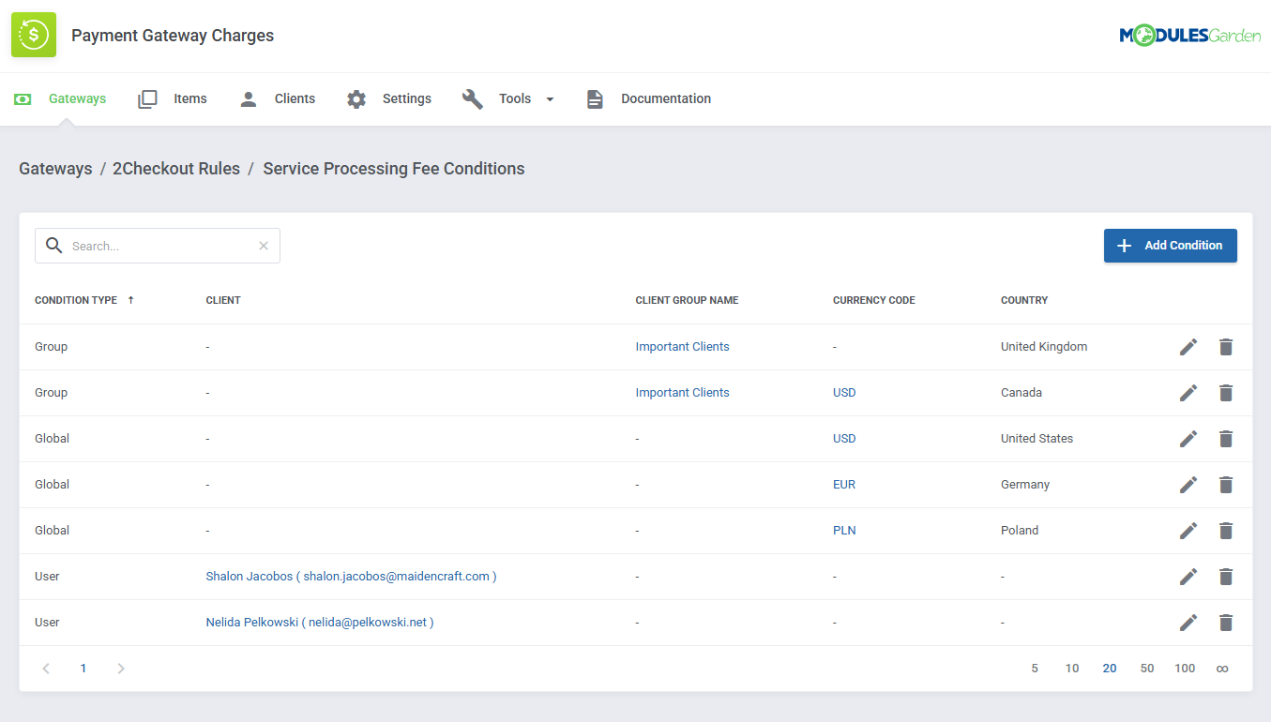The height and width of the screenshot is (722, 1271).
Task: Open Items section via stacked squares icon
Action: point(147,98)
